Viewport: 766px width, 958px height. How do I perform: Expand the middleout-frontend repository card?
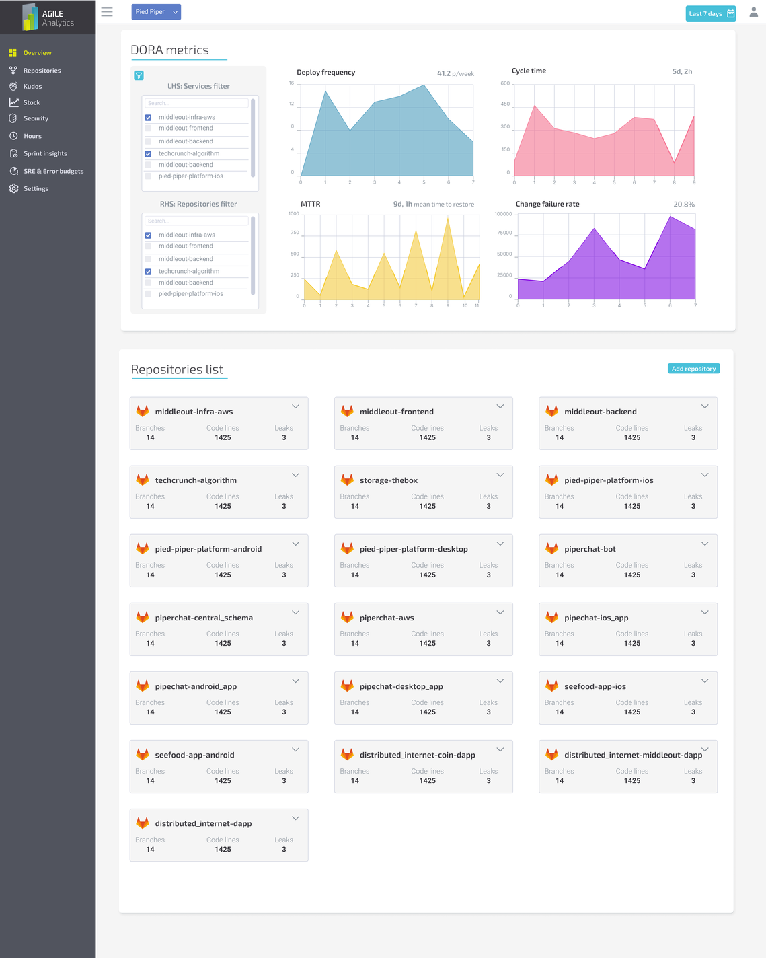tap(500, 406)
